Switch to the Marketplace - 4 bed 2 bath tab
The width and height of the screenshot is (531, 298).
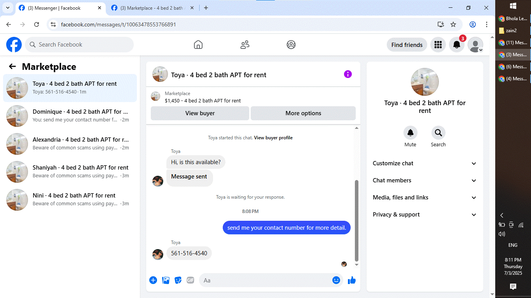pos(152,8)
